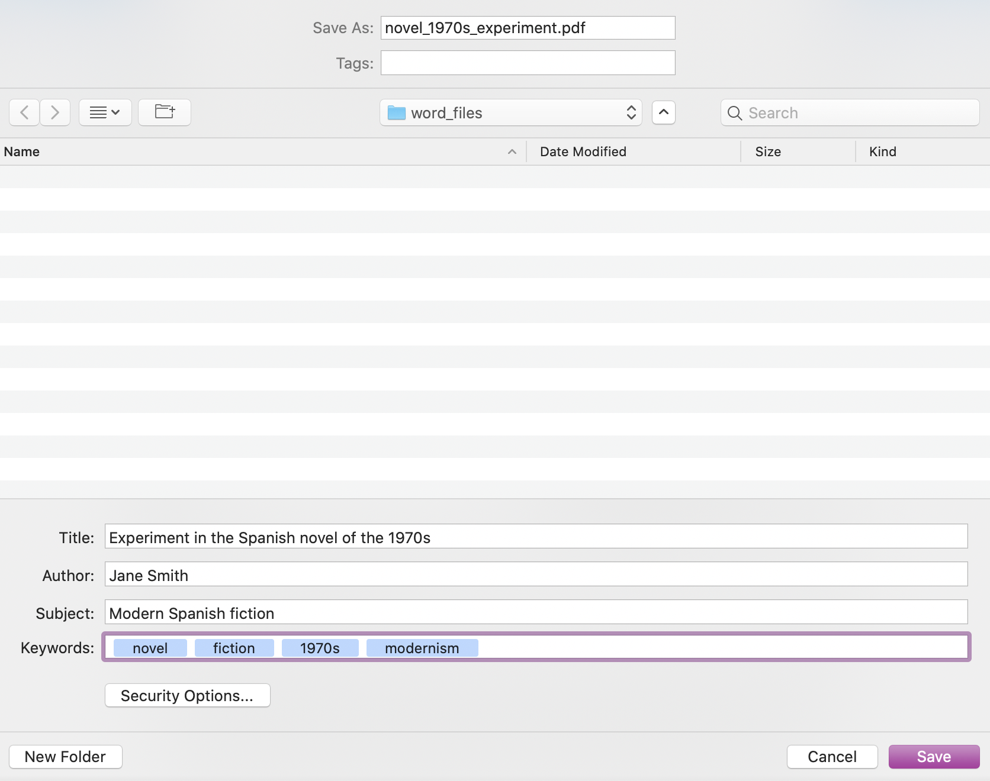990x781 pixels.
Task: Select the 'modernism' keyword token
Action: pyautogui.click(x=422, y=648)
